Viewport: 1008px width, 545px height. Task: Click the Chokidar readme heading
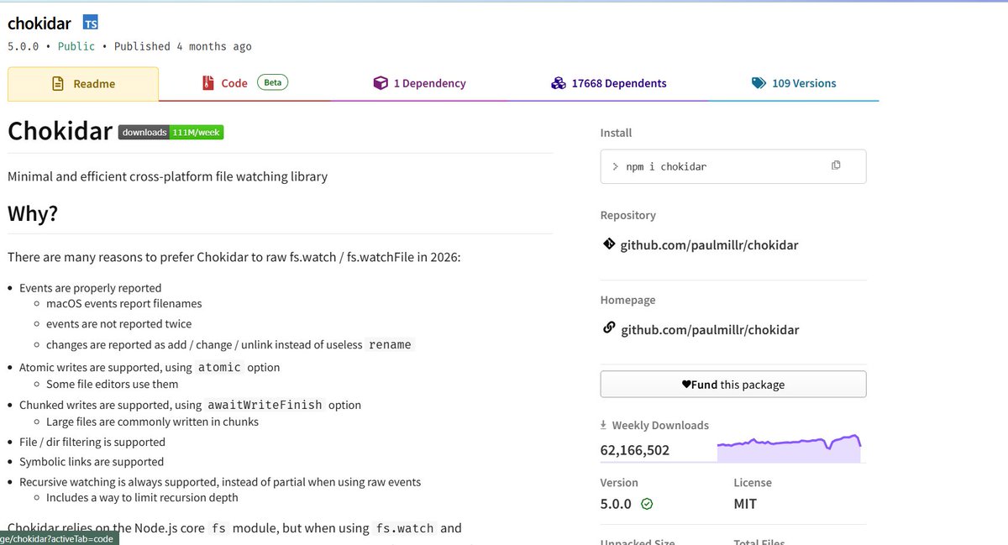coord(60,131)
